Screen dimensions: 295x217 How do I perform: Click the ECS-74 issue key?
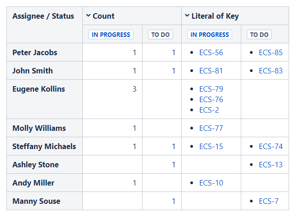click(270, 146)
